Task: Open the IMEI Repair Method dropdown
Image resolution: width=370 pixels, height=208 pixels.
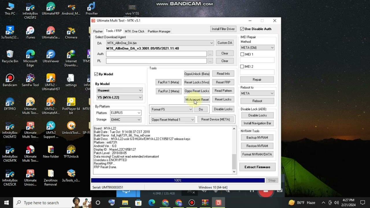Action: coord(257,48)
